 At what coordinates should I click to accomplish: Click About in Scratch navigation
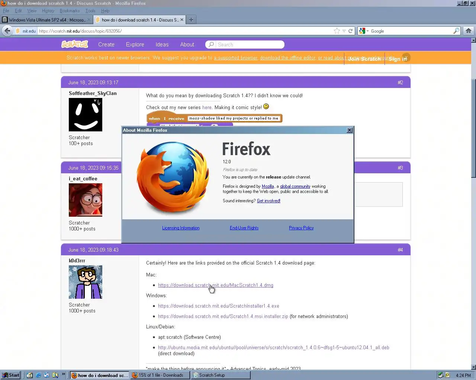point(187,44)
